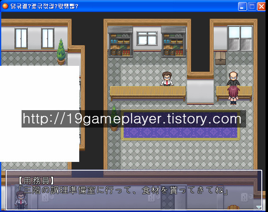Minimize the game window
268x212 pixels.
pos(242,7)
